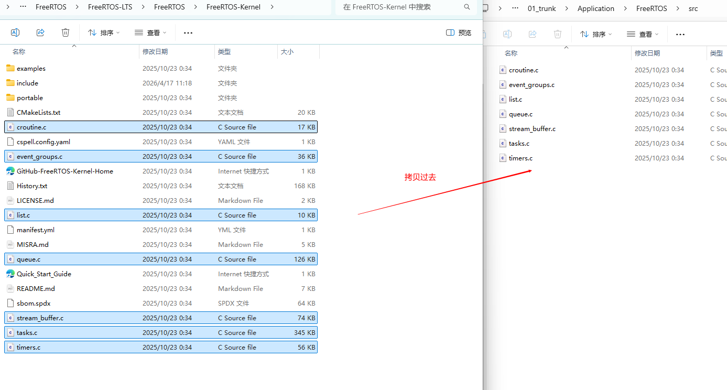Select list.c icon in left window
Screen dimensions: 727x390
tap(10, 215)
